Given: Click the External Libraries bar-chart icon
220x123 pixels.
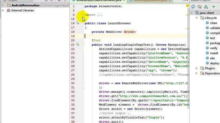Looking at the screenshot, I should 9,10.
